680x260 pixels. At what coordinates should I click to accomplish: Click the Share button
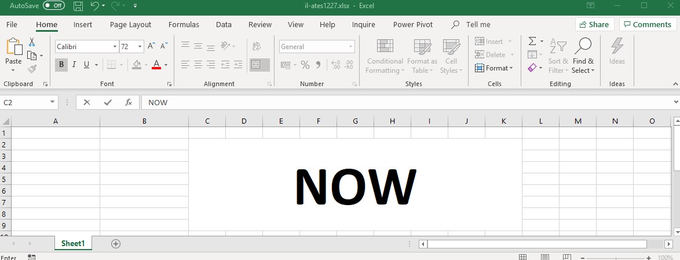pos(594,24)
